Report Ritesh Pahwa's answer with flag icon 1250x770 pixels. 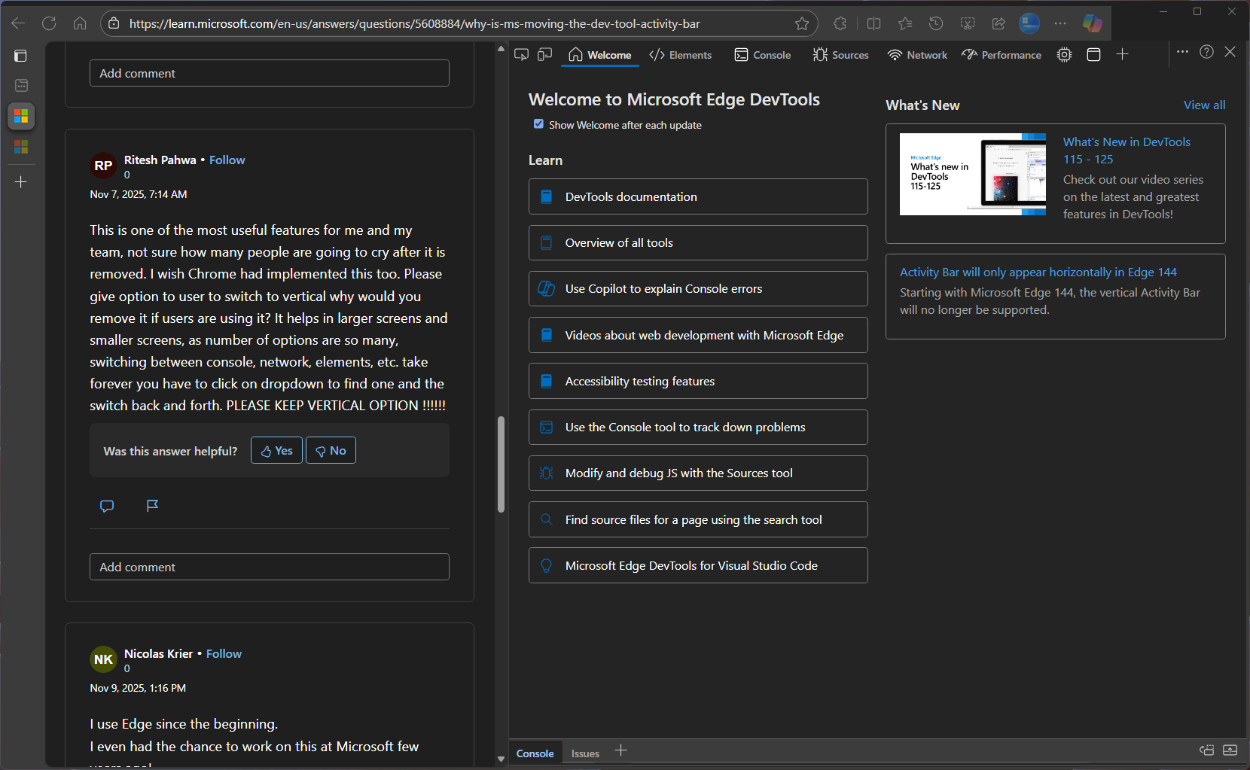pos(152,506)
